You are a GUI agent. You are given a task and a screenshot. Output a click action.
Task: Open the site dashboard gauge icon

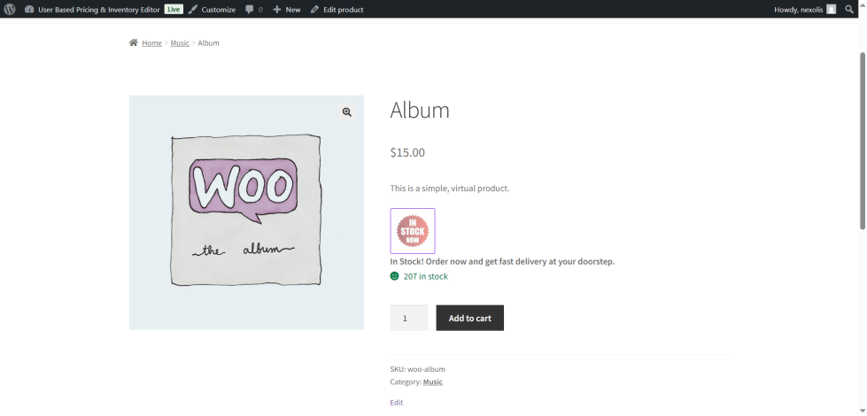[x=29, y=9]
